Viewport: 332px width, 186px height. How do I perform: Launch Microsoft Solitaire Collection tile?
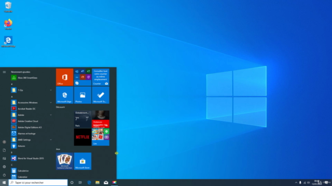[64, 161]
